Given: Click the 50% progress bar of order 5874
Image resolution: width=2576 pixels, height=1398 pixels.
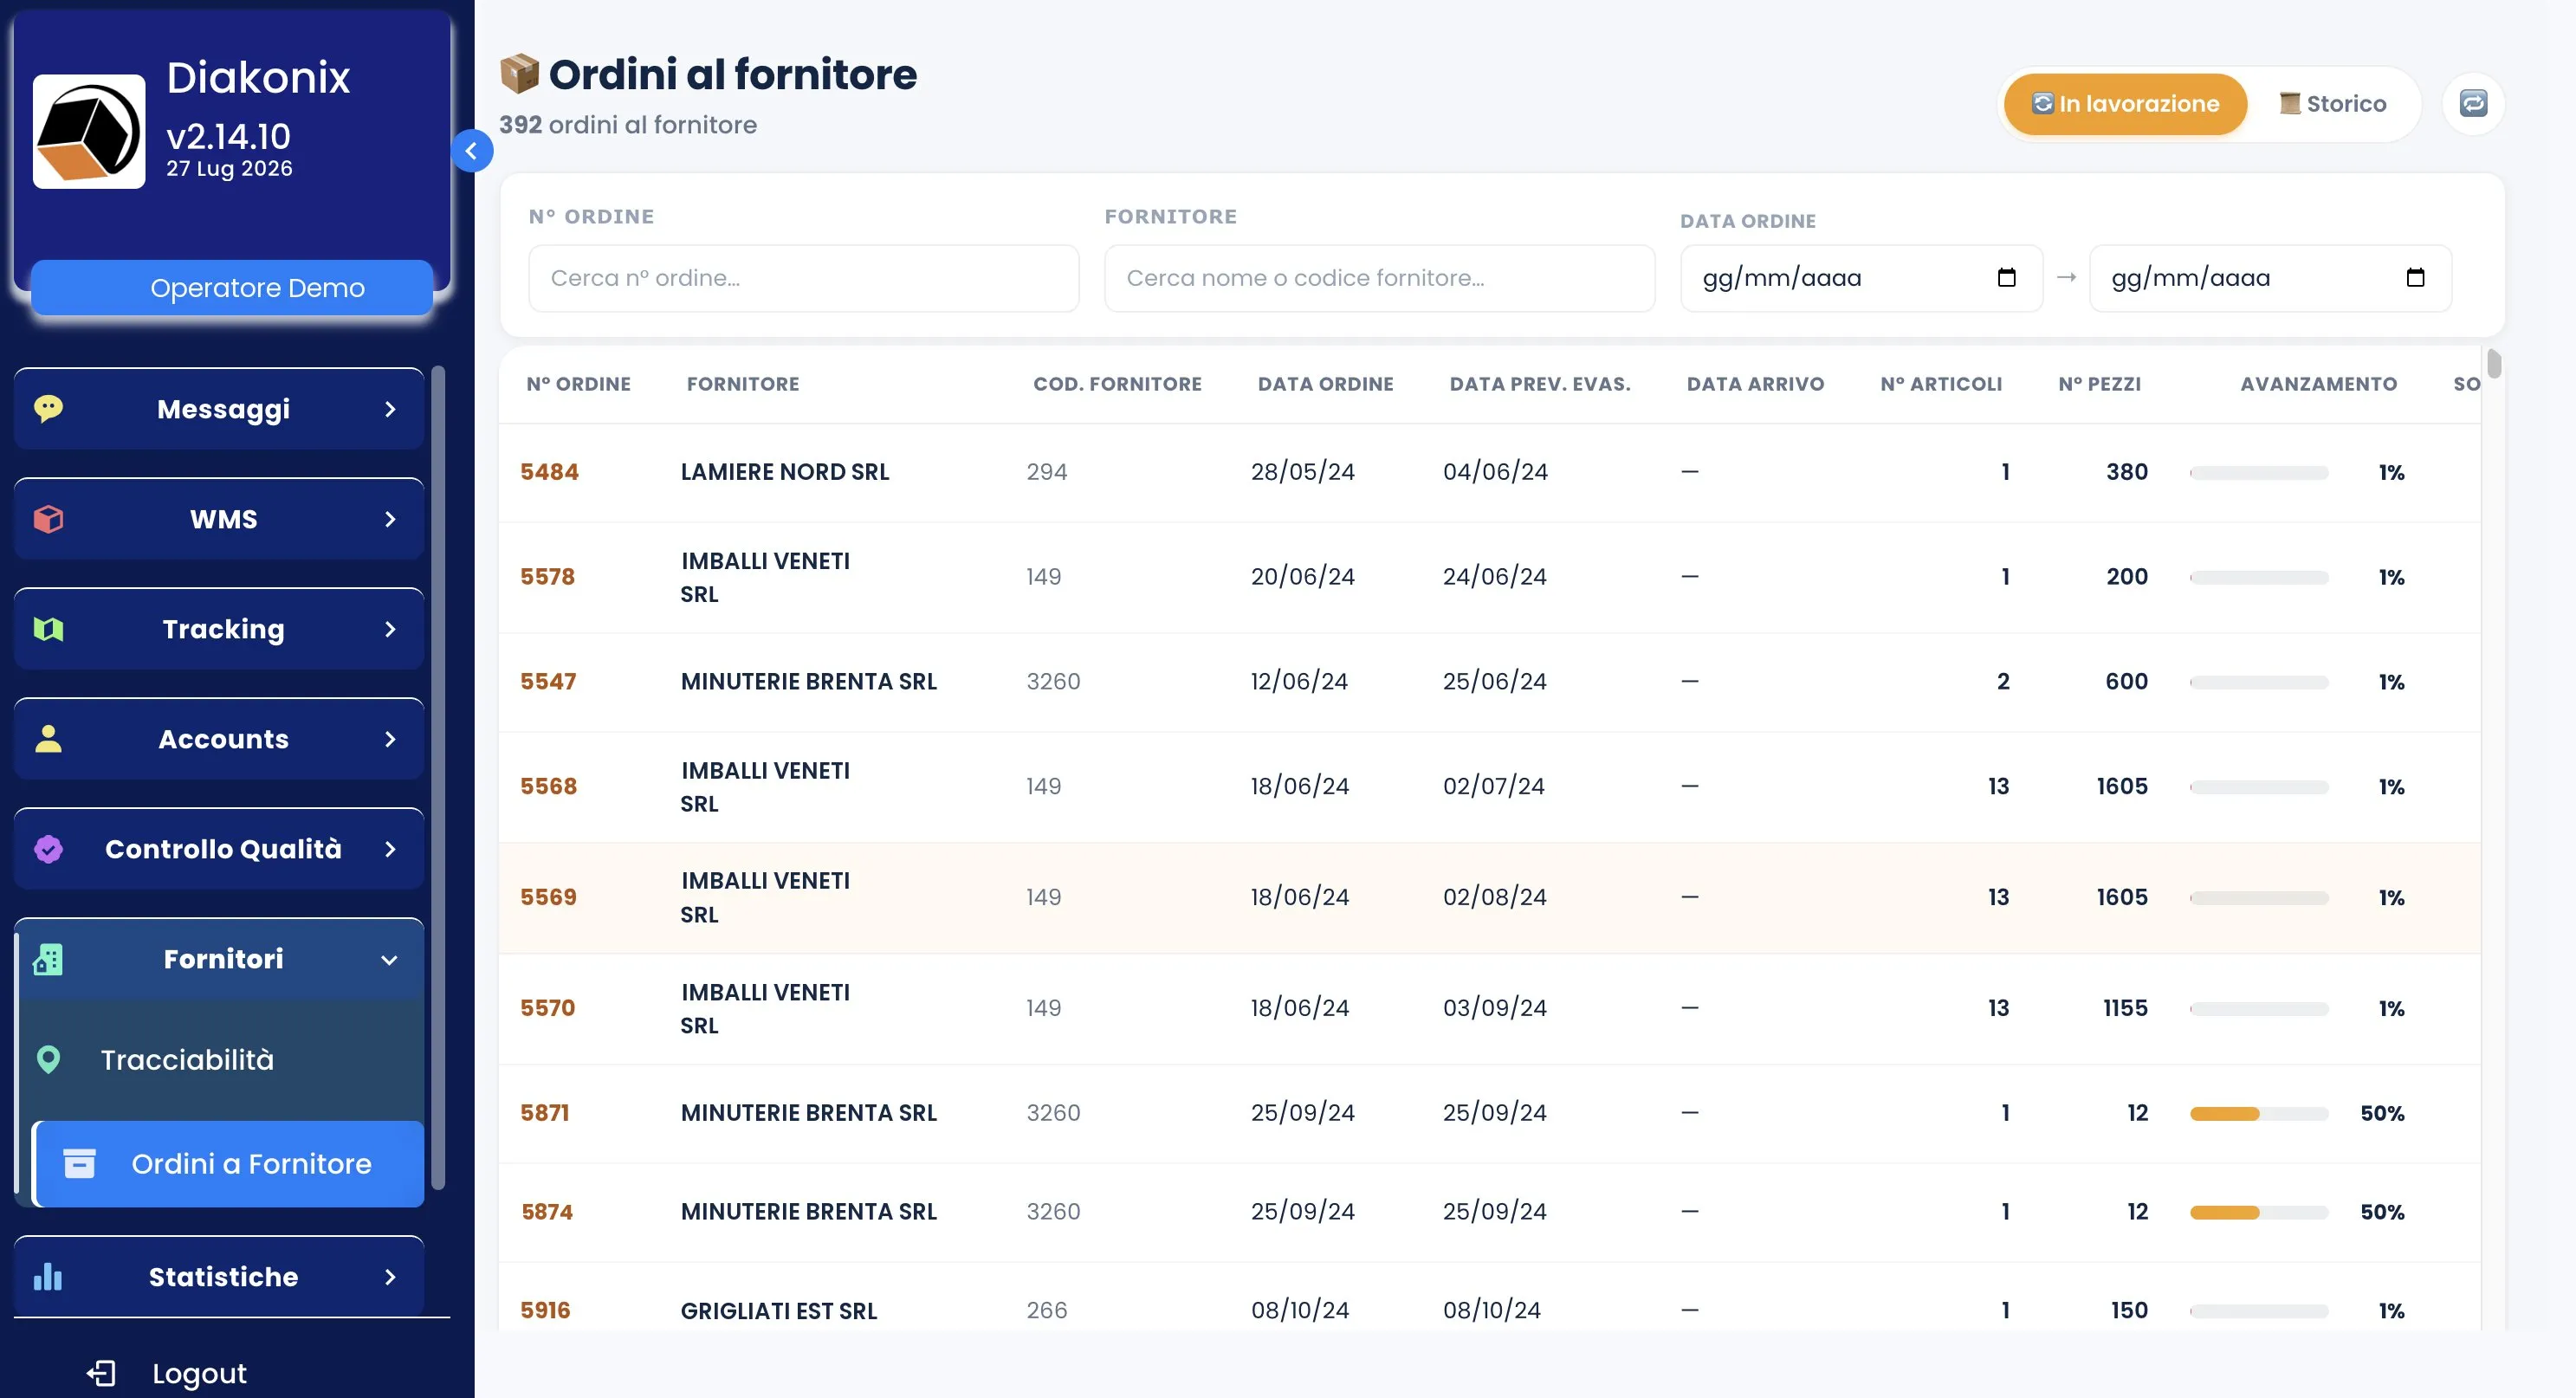Looking at the screenshot, I should pyautogui.click(x=2259, y=1212).
